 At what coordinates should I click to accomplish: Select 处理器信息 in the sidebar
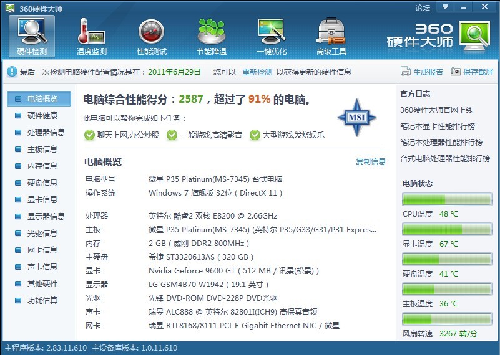pyautogui.click(x=46, y=132)
